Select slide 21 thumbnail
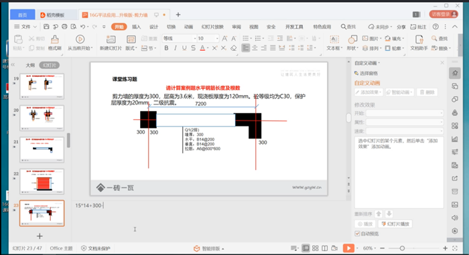 42,149
